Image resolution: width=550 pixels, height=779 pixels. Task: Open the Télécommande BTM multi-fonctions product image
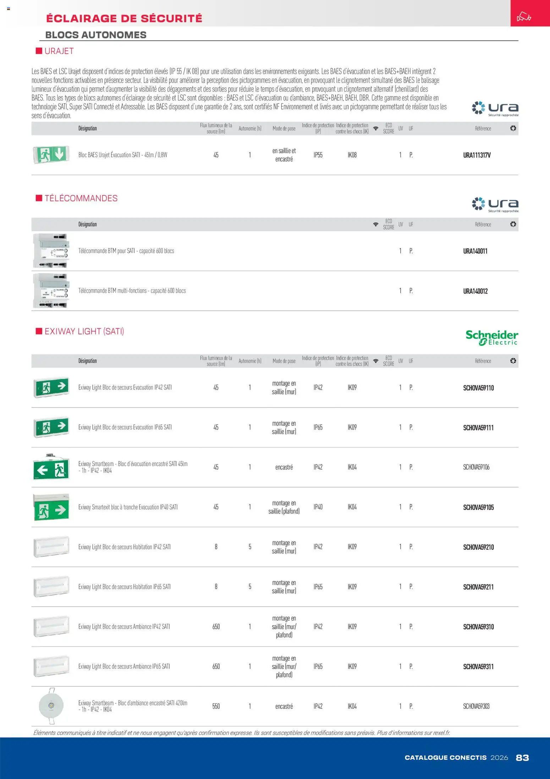click(51, 290)
